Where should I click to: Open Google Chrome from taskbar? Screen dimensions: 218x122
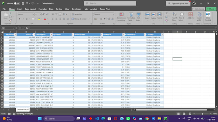pyautogui.click(x=147, y=118)
